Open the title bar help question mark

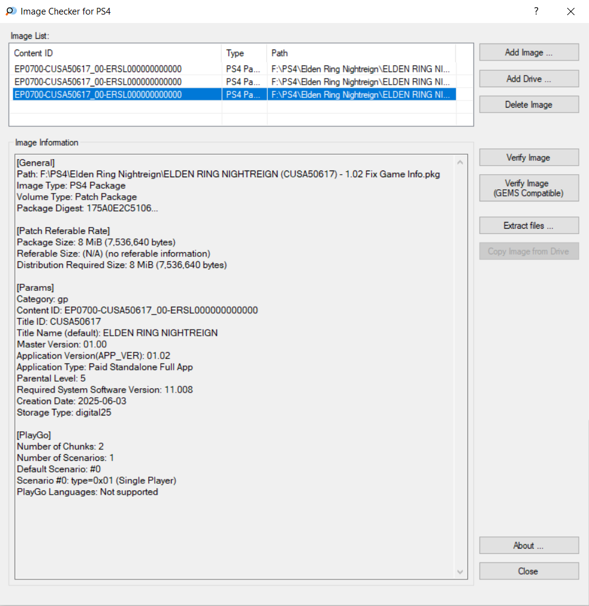536,11
